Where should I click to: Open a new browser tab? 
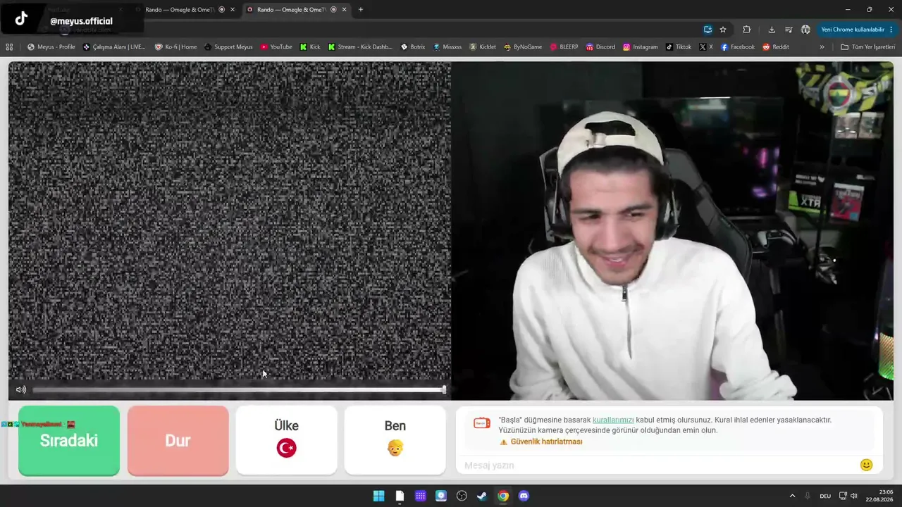point(361,10)
